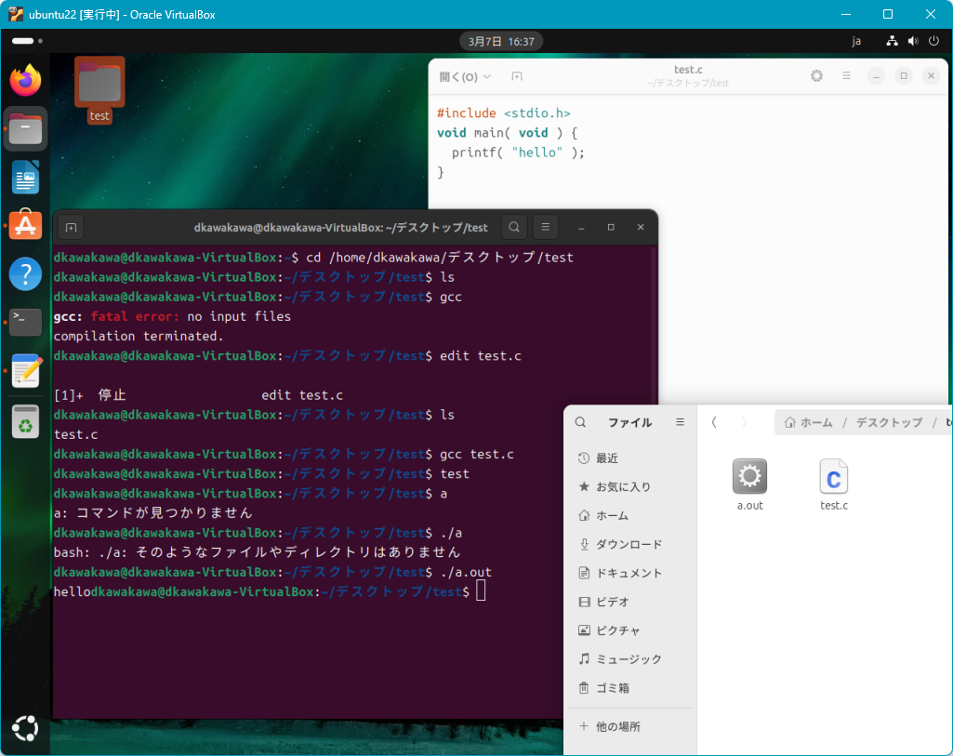Screen dimensions: 953x756
Task: Select the a.out file thumbnail
Action: (x=749, y=477)
